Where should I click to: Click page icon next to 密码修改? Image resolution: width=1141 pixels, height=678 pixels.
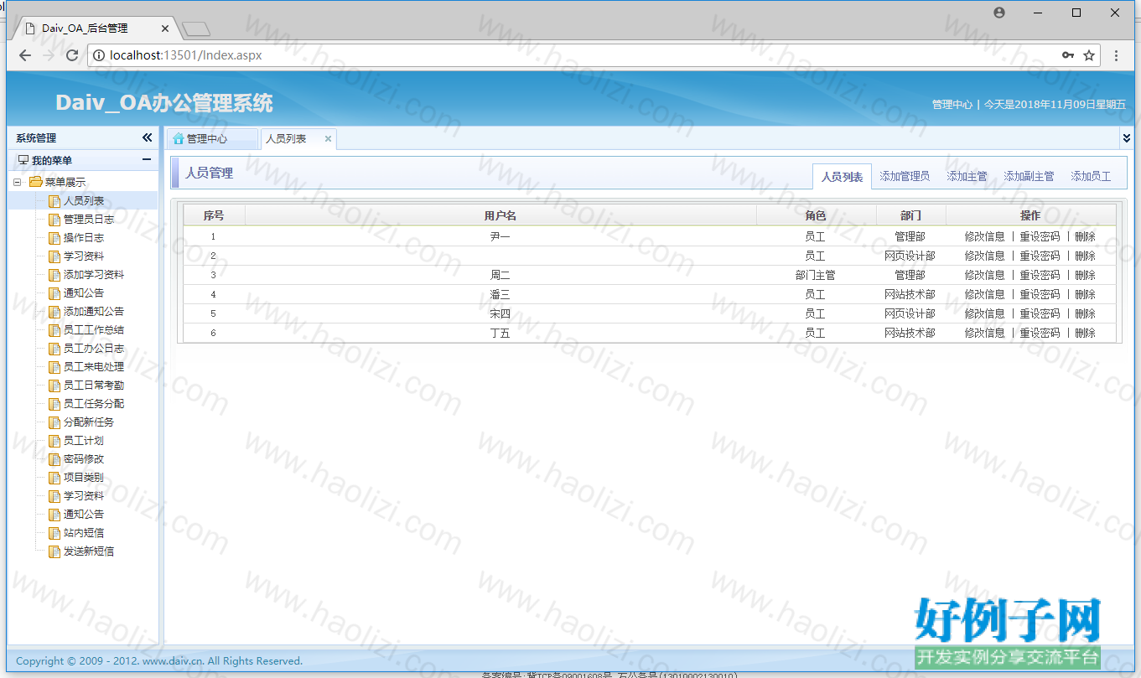[54, 459]
